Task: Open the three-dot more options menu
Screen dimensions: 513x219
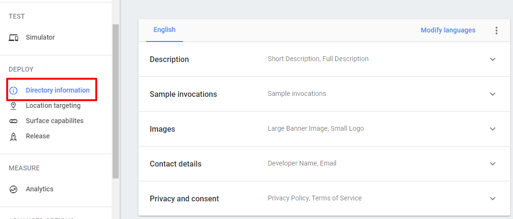Action: pyautogui.click(x=496, y=31)
